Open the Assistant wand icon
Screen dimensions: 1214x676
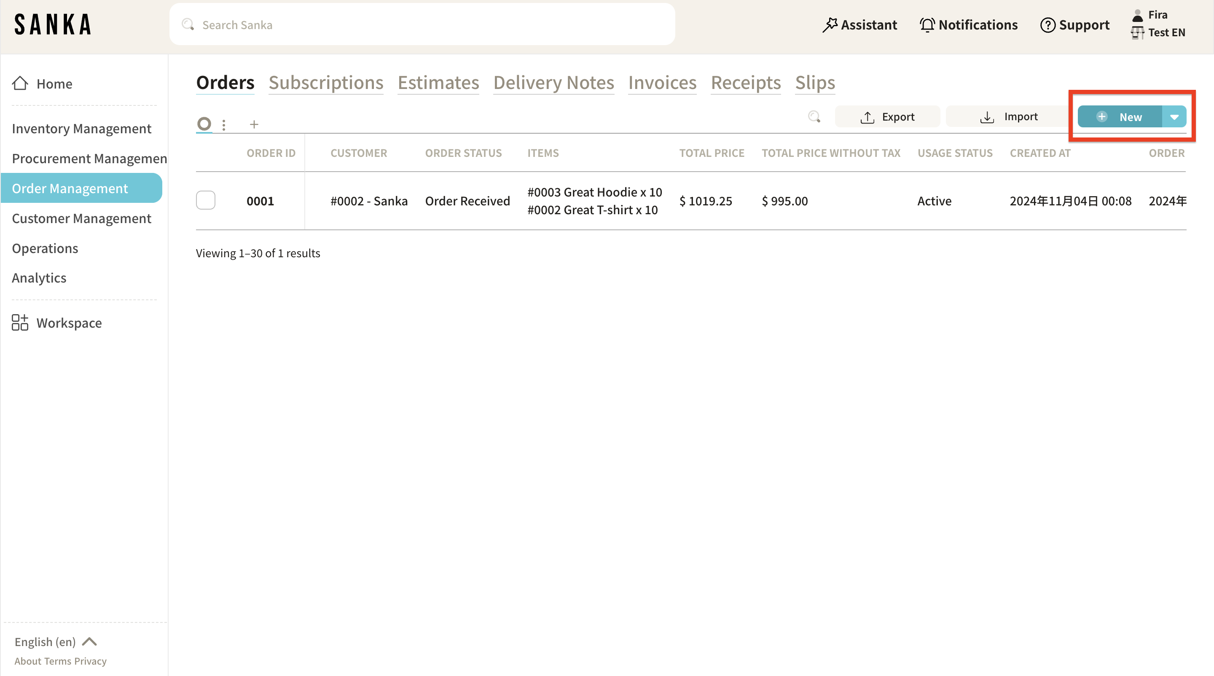(830, 25)
